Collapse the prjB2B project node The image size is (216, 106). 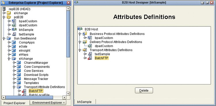4,17
